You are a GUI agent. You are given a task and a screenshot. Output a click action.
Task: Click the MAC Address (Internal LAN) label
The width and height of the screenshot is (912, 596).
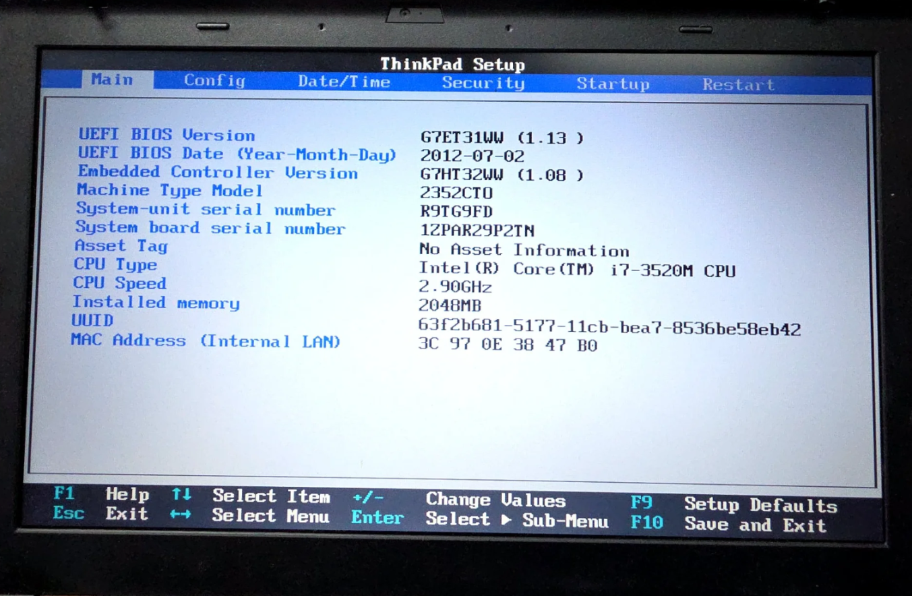pos(206,340)
